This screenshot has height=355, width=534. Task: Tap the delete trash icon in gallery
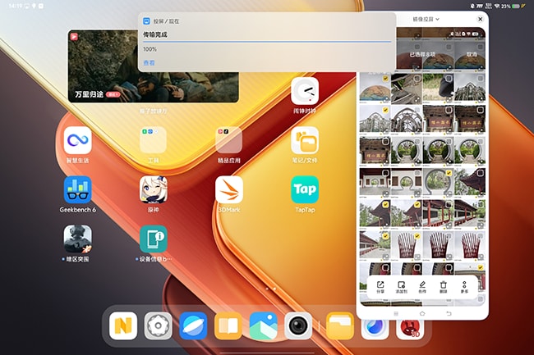(444, 283)
